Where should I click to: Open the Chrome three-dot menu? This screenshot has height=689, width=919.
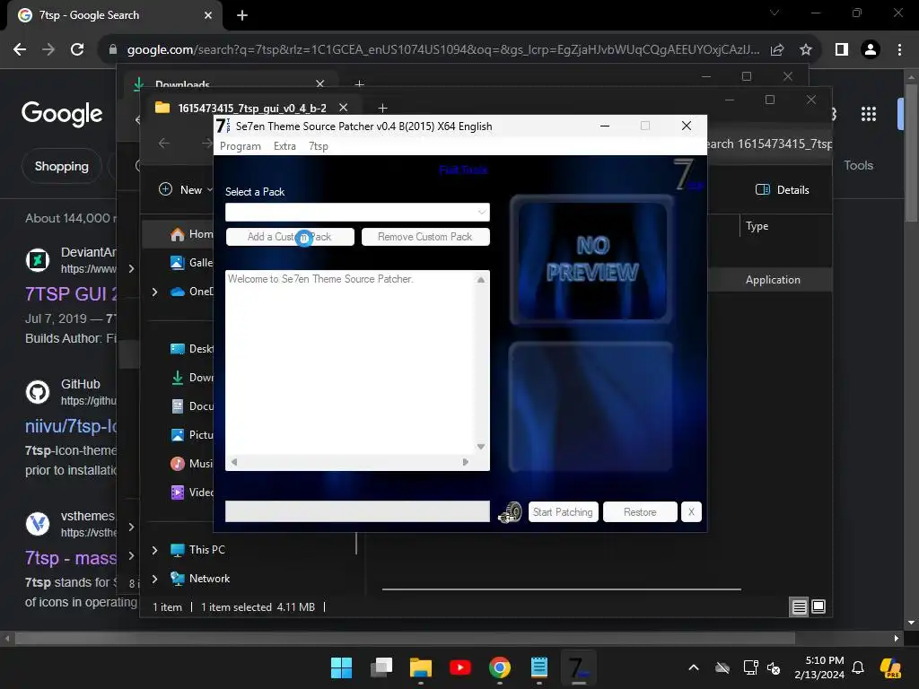point(899,50)
